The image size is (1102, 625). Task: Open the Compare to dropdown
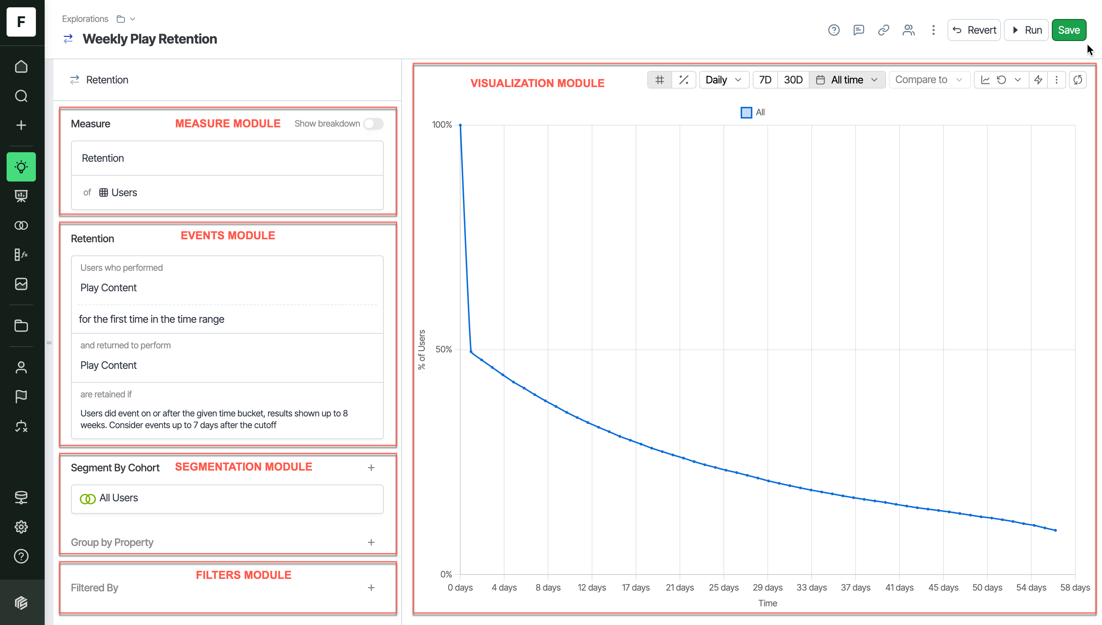(x=928, y=80)
